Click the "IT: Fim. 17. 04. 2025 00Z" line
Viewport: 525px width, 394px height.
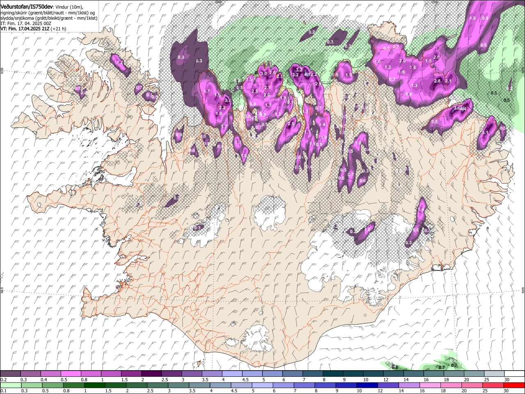tap(26, 23)
